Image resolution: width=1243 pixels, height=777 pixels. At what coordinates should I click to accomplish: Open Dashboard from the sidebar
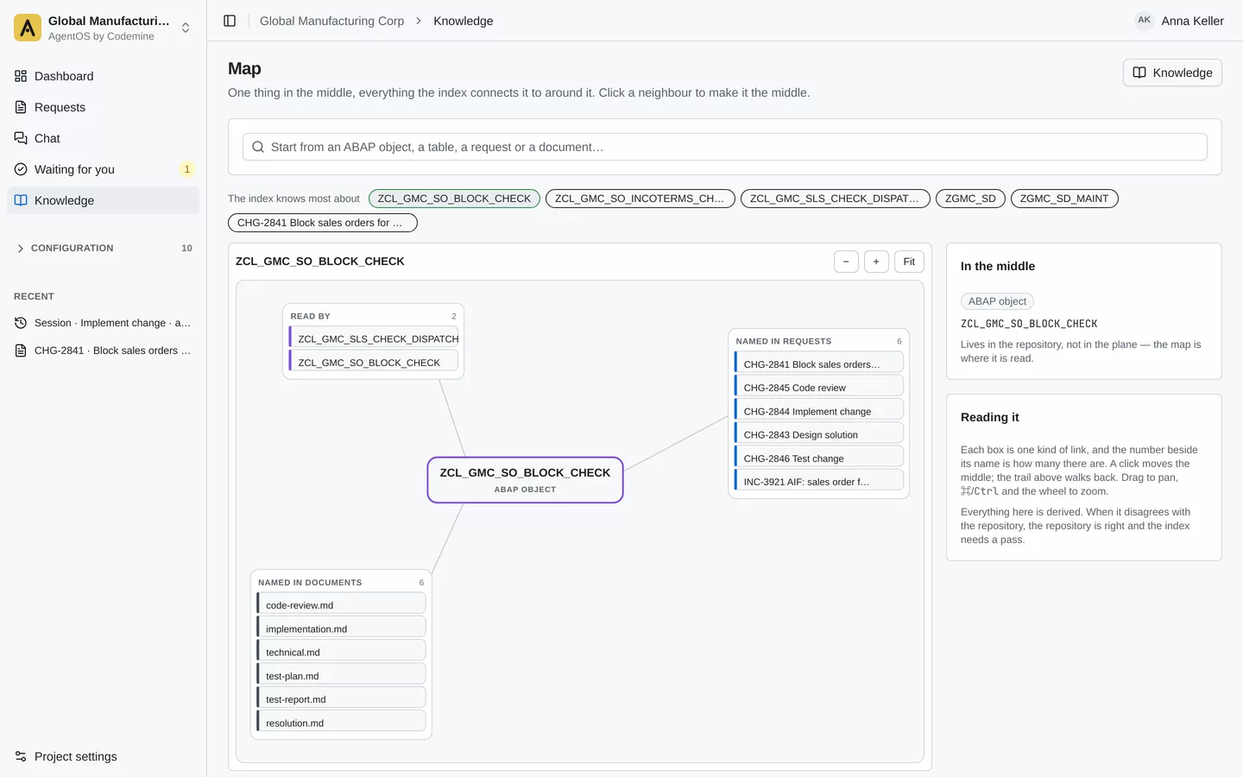click(103, 76)
